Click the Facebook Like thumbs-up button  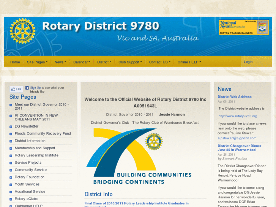(16, 89)
